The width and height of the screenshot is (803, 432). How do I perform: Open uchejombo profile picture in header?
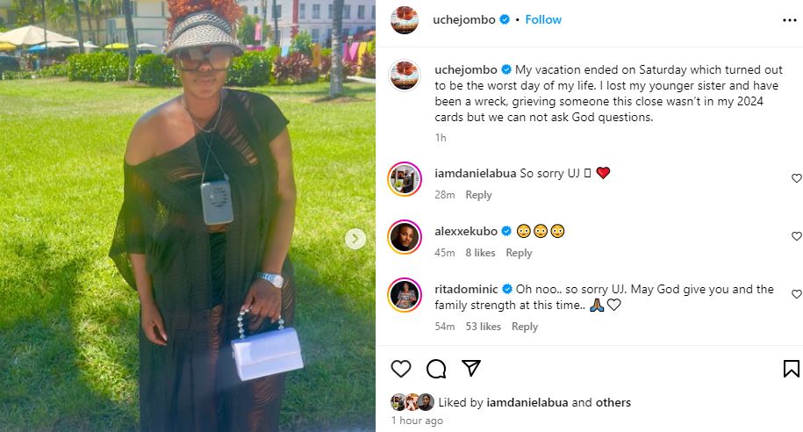pos(405,20)
